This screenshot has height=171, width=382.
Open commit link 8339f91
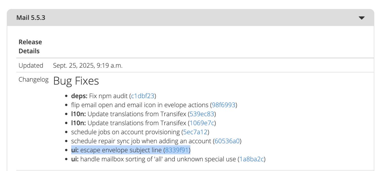click(176, 149)
